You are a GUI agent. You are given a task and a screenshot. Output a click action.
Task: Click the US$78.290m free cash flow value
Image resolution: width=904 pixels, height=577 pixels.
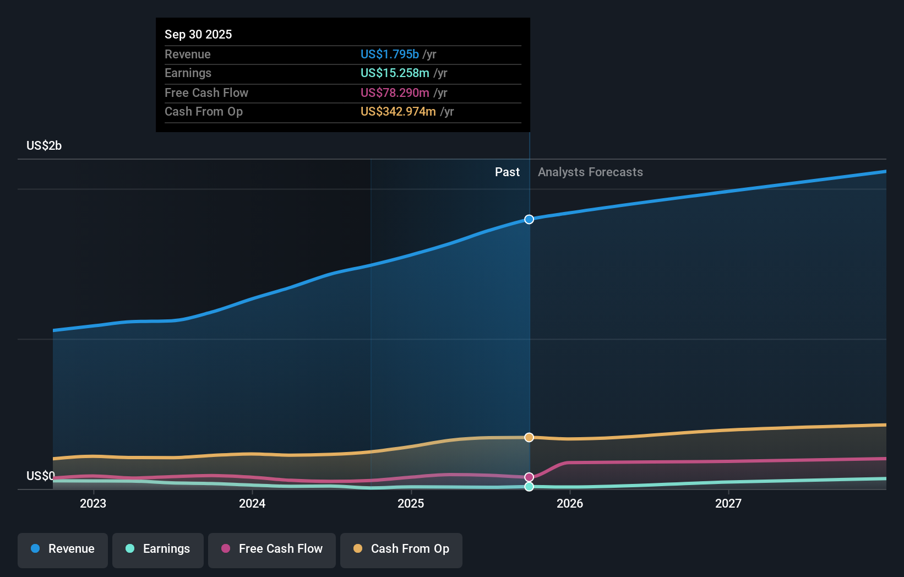click(395, 92)
